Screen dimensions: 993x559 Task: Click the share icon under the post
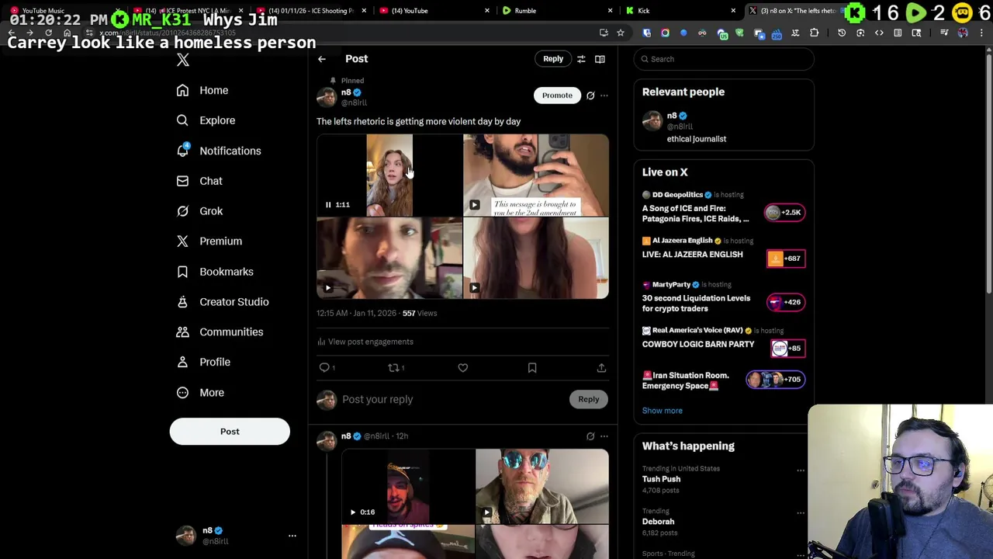[601, 368]
